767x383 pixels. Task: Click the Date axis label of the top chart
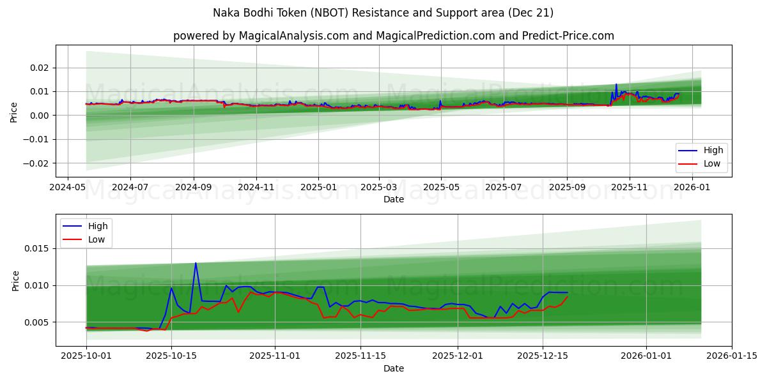pos(394,199)
